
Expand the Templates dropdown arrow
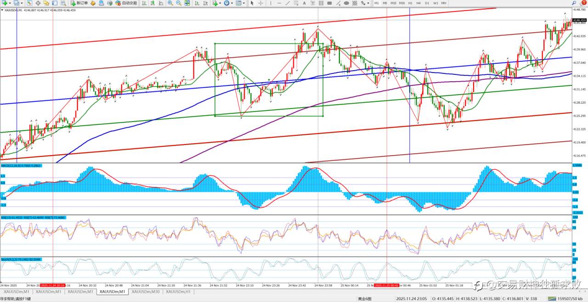(244, 3)
